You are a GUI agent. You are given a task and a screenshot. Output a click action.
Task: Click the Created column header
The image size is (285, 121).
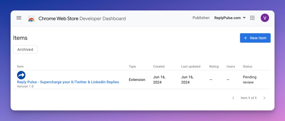159,67
